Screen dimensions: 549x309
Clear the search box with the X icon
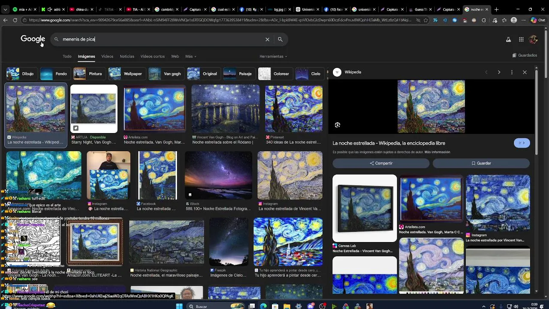click(267, 39)
